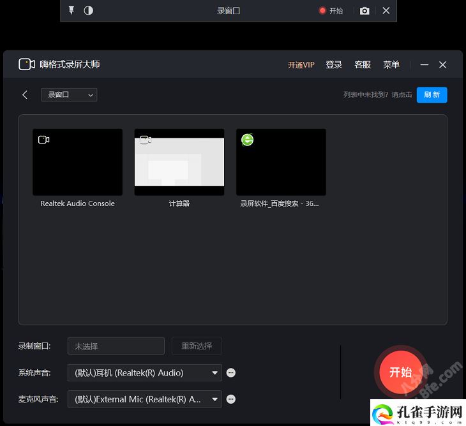Go back with the left arrow
466x426 pixels.
point(25,94)
